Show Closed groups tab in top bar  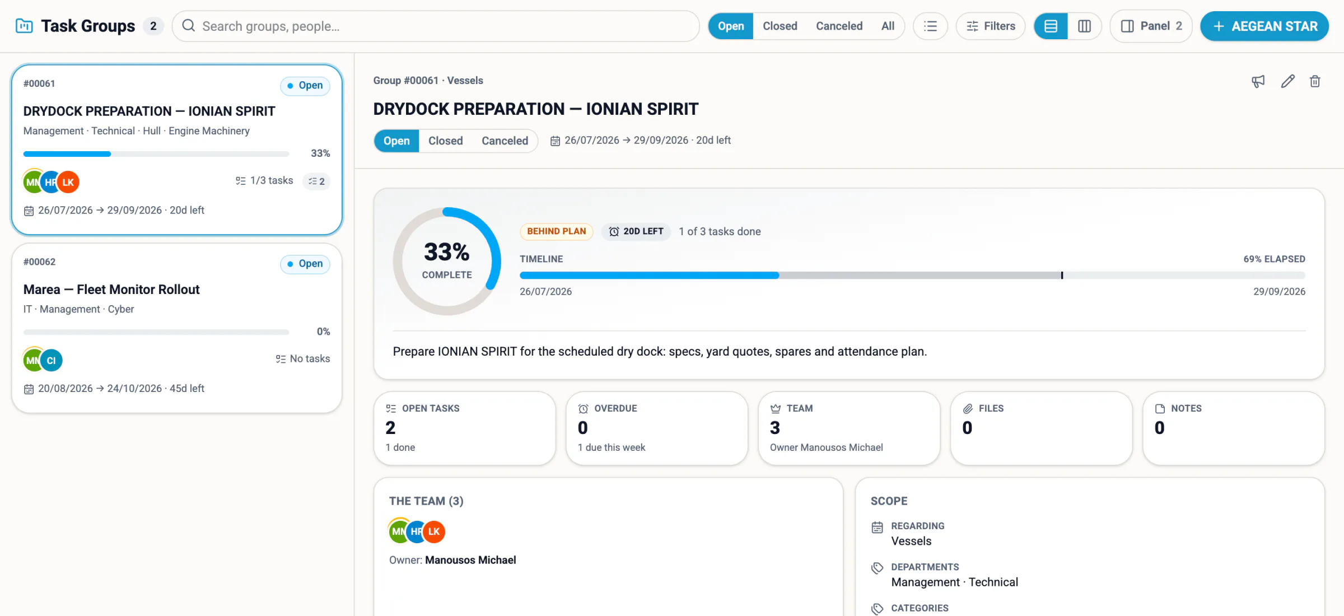(x=780, y=26)
